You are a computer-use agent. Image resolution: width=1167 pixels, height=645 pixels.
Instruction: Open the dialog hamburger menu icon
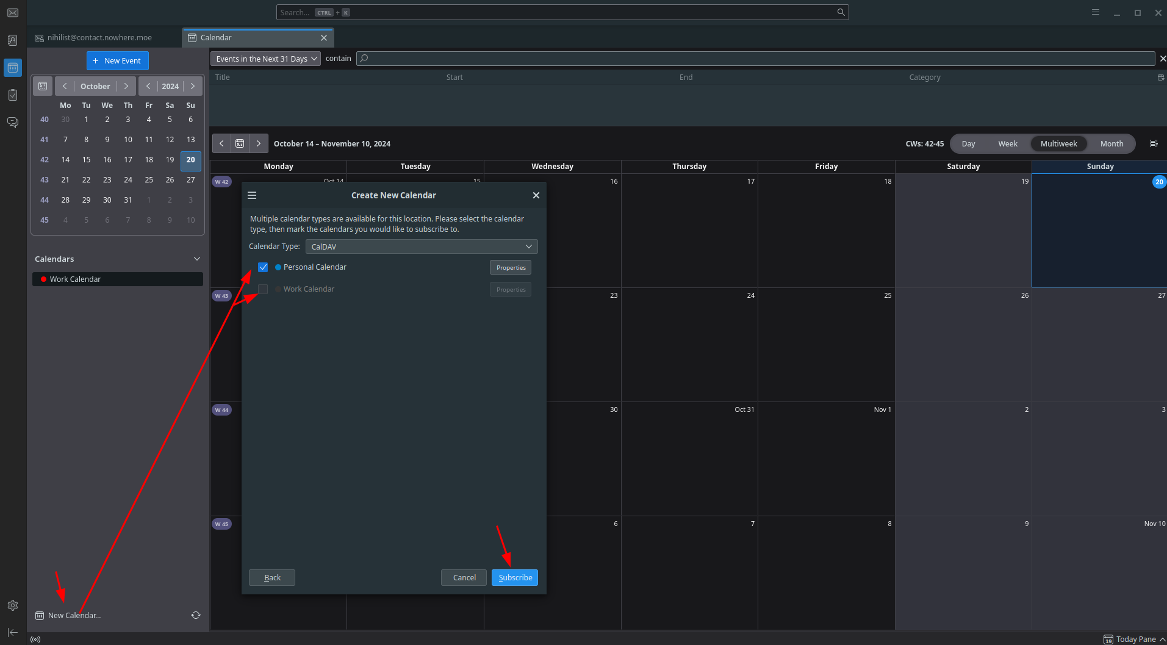coord(252,195)
